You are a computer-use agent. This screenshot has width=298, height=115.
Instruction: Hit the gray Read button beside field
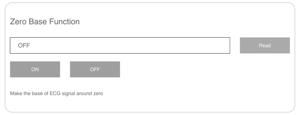[x=265, y=45]
